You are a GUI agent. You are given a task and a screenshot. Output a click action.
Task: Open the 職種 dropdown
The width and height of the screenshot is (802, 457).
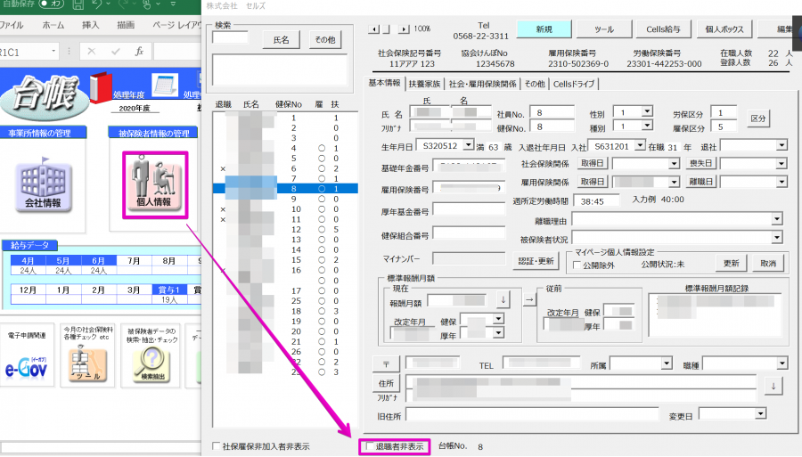782,363
